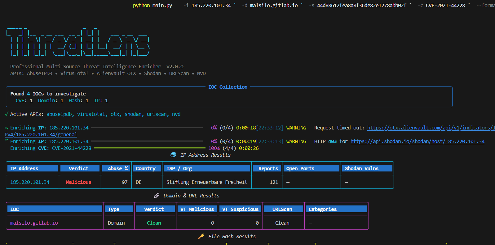495x245 pixels.
Task: Click the first WARNING label, for the request timeout
Action: tap(296, 128)
